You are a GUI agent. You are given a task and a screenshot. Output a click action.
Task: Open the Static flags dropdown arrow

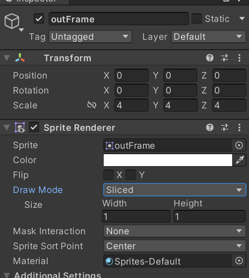(242, 18)
